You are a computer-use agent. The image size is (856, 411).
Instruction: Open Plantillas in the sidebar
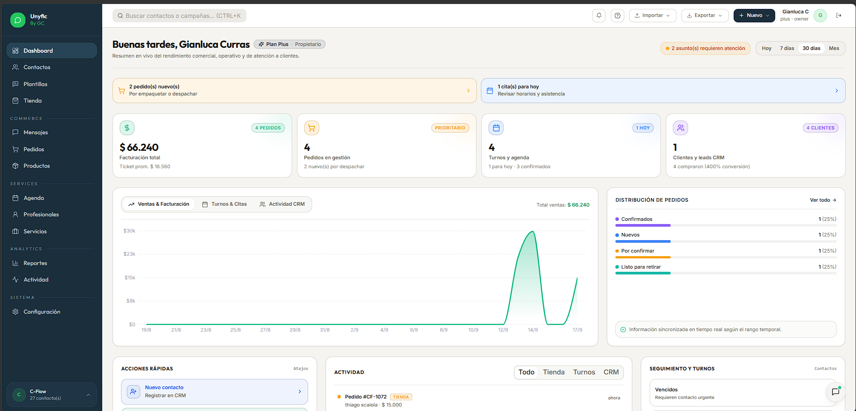(x=52, y=84)
